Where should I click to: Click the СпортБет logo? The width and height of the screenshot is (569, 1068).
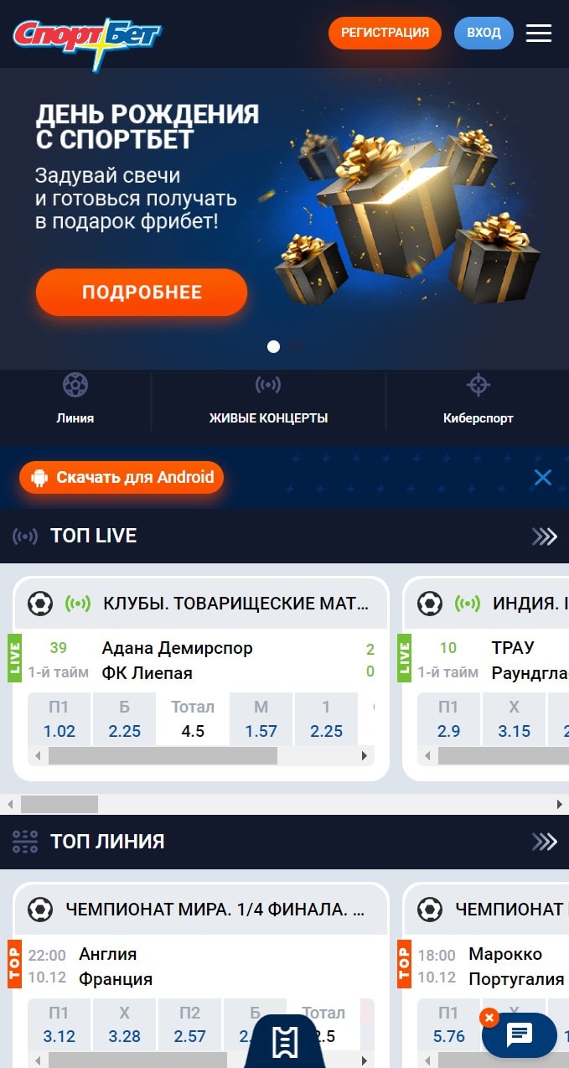click(x=87, y=39)
